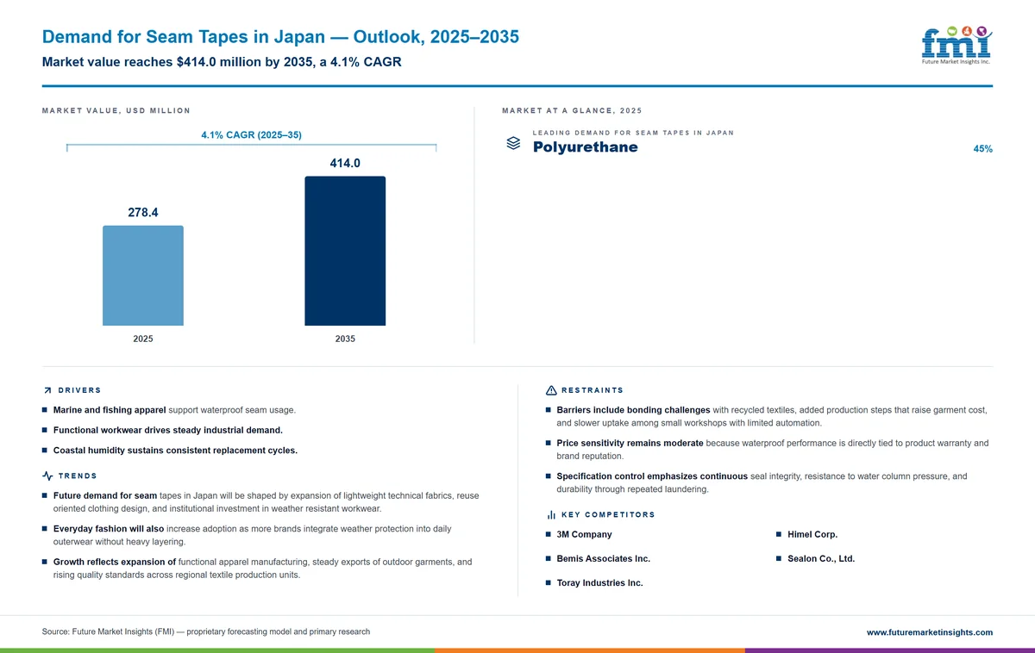This screenshot has width=1035, height=653.
Task: Click the 2035 axis label
Action: click(345, 339)
